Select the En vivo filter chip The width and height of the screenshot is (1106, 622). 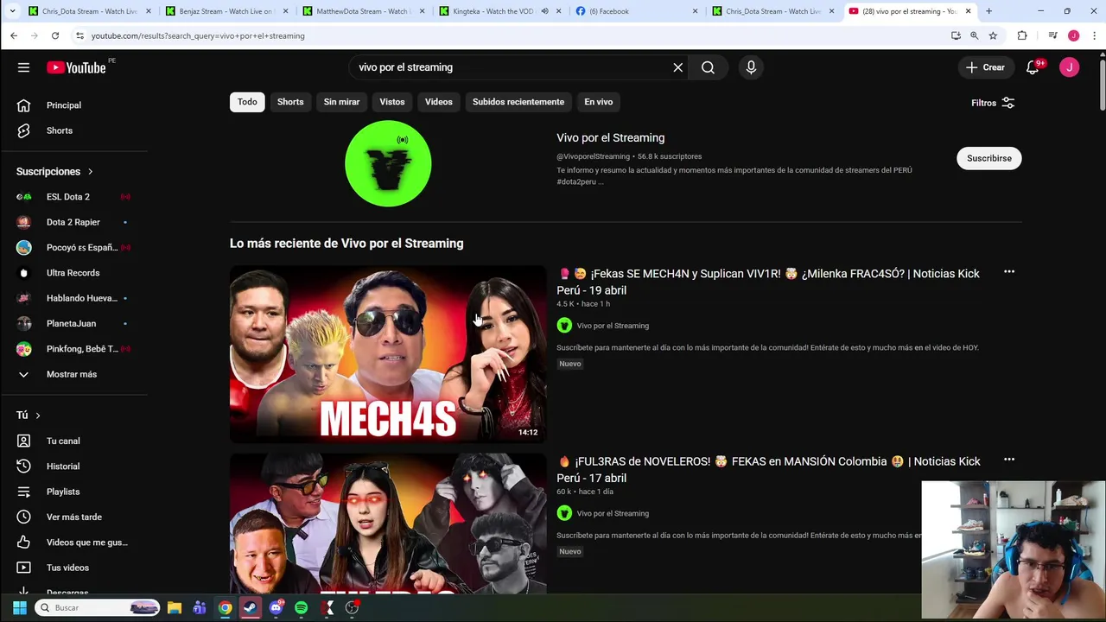pos(598,102)
